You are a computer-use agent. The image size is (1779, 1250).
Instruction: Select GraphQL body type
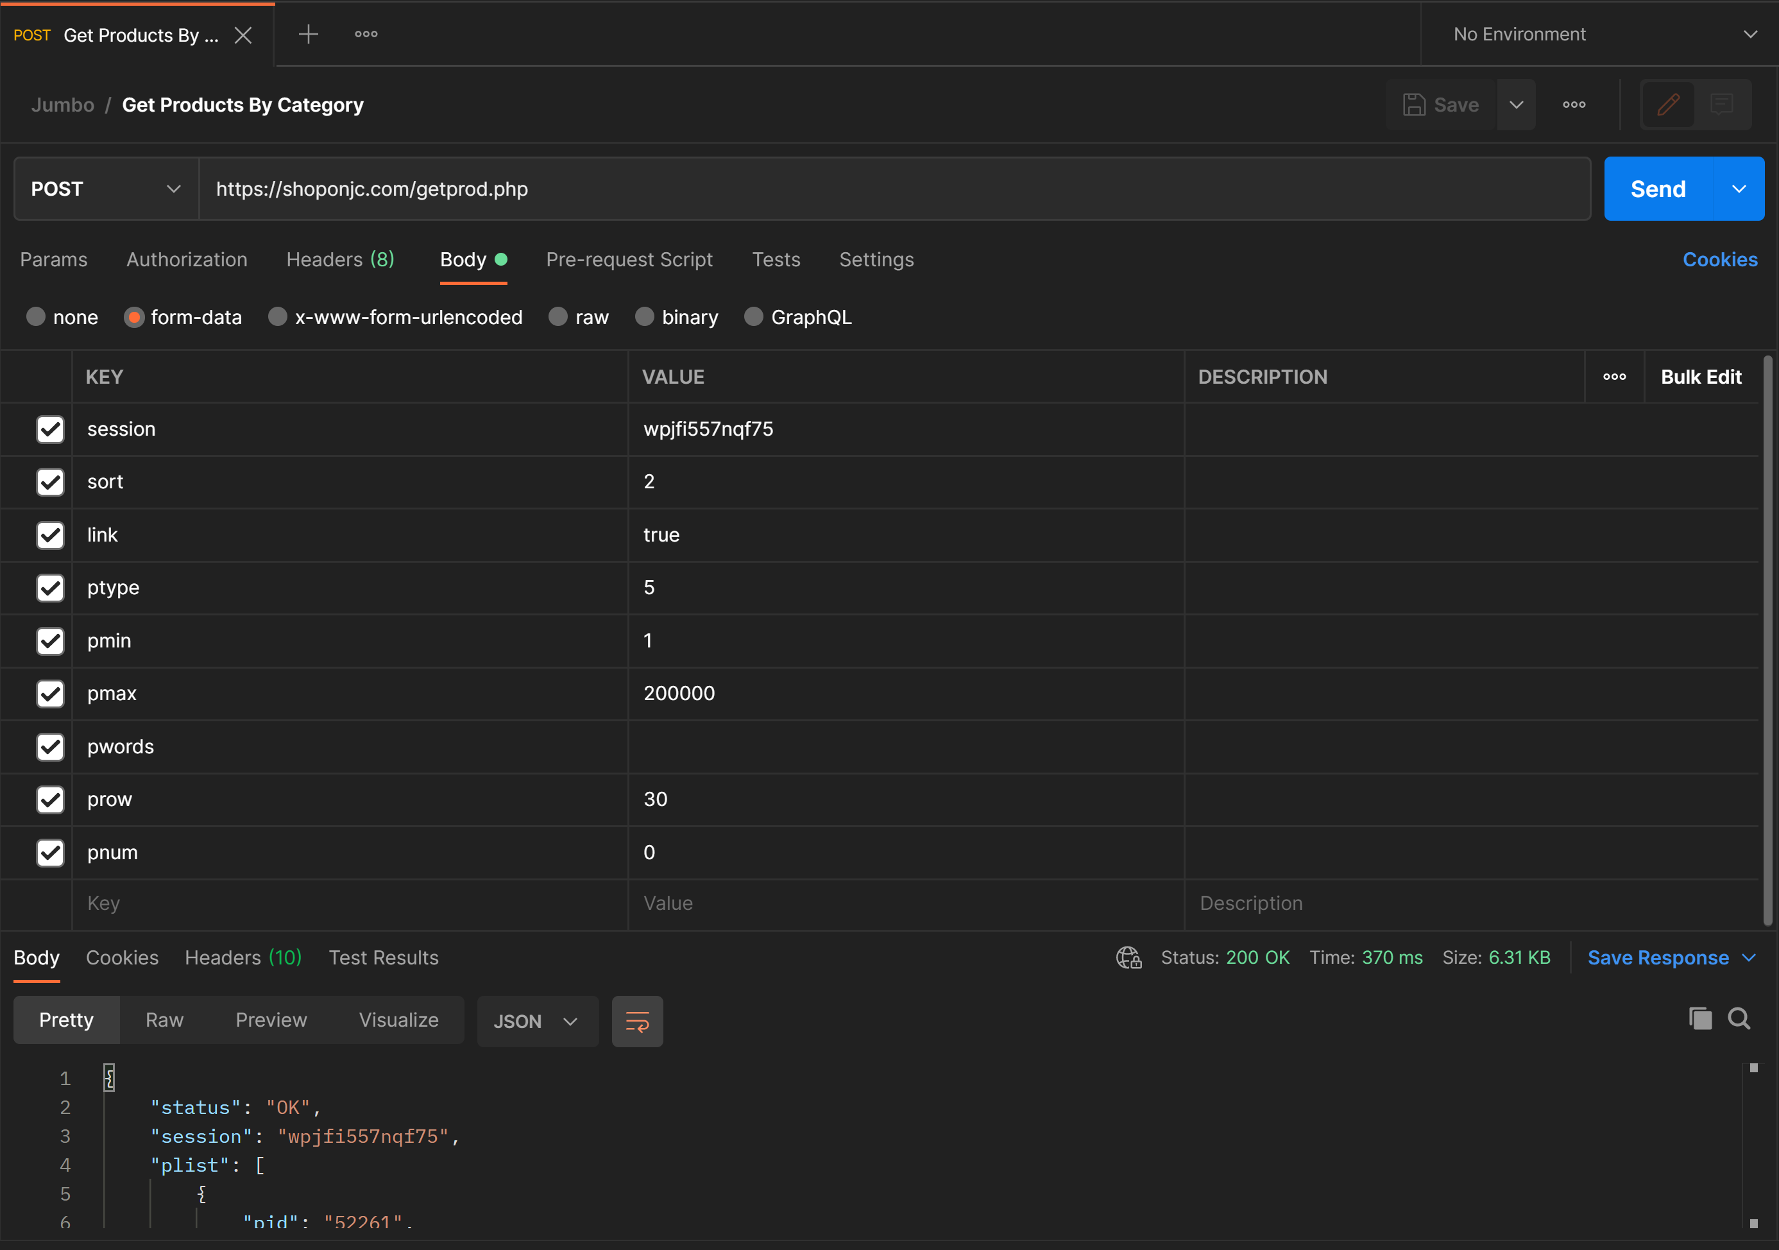[754, 317]
